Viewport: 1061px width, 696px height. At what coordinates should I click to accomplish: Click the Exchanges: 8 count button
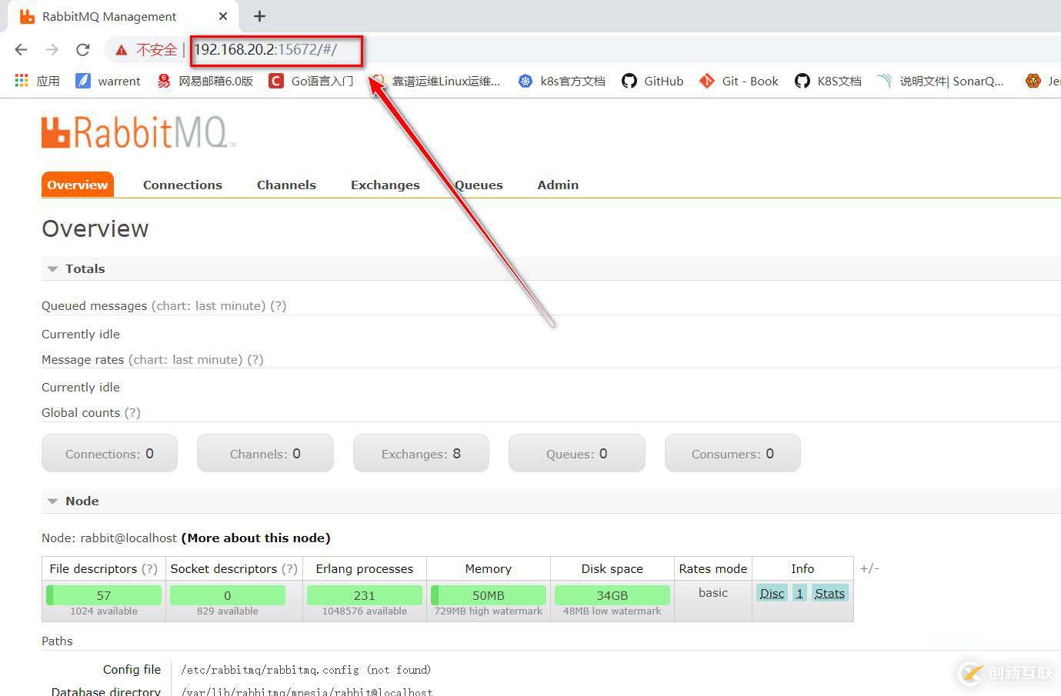coord(421,454)
